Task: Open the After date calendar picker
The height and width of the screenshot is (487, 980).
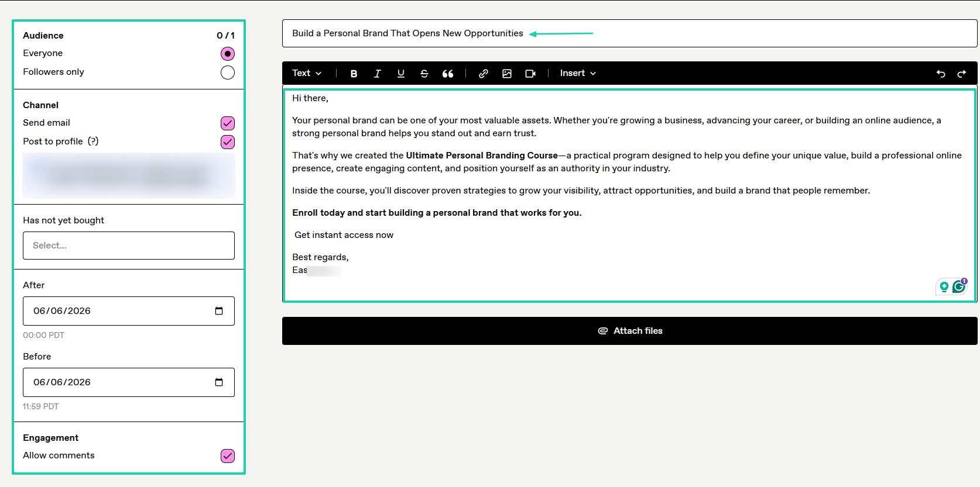Action: pyautogui.click(x=219, y=311)
